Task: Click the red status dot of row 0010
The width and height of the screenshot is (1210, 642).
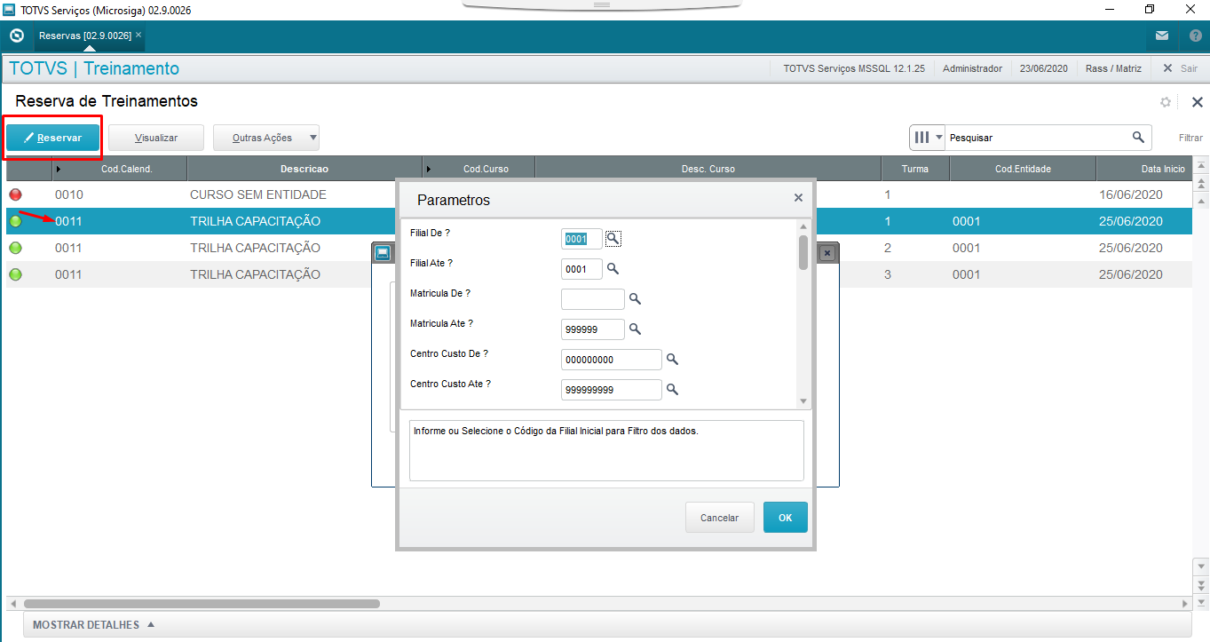Action: click(x=15, y=194)
